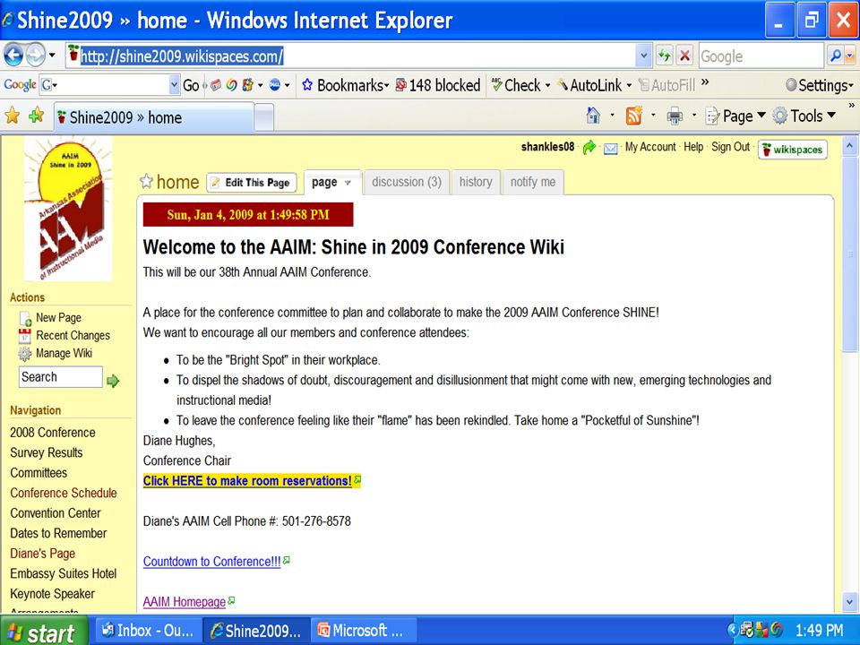Click the AutoFill toolbar button
The image size is (860, 645).
click(666, 85)
